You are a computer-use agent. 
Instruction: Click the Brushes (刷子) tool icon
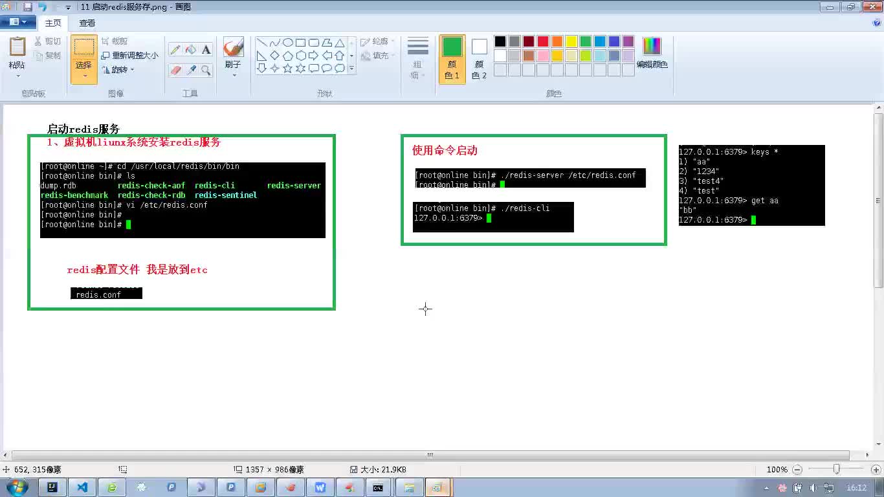234,47
